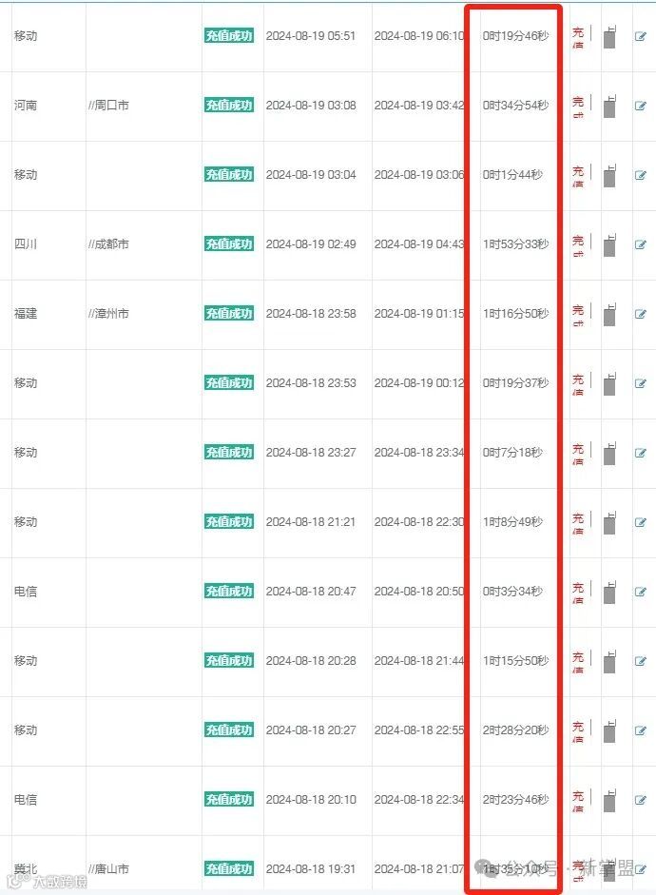Click edit icon in the 2024-08-18 21:21 row
The height and width of the screenshot is (895, 656).
pos(641,523)
